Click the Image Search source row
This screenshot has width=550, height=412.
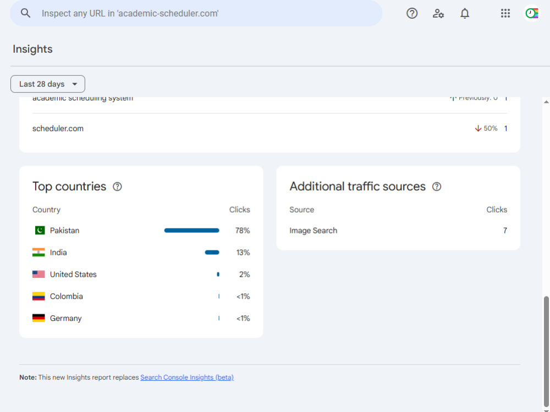pos(398,231)
